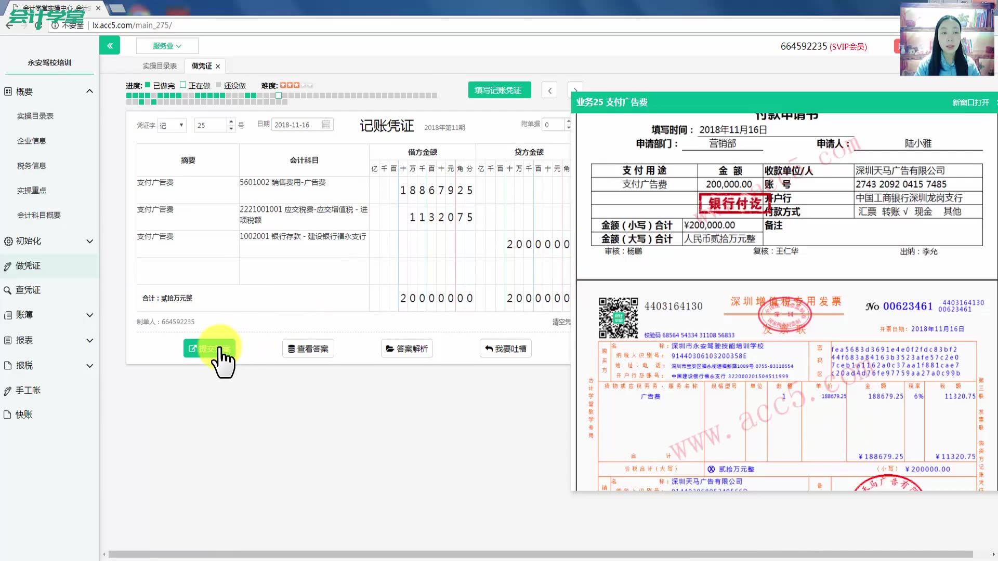Open 手工帐 pencil icon item
The height and width of the screenshot is (561, 998).
[x=8, y=391]
